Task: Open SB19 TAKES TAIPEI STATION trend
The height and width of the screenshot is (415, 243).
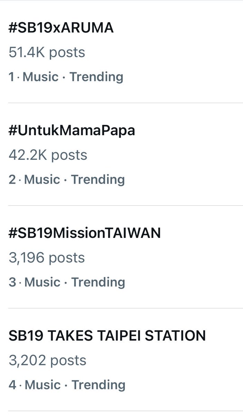Action: pyautogui.click(x=107, y=335)
